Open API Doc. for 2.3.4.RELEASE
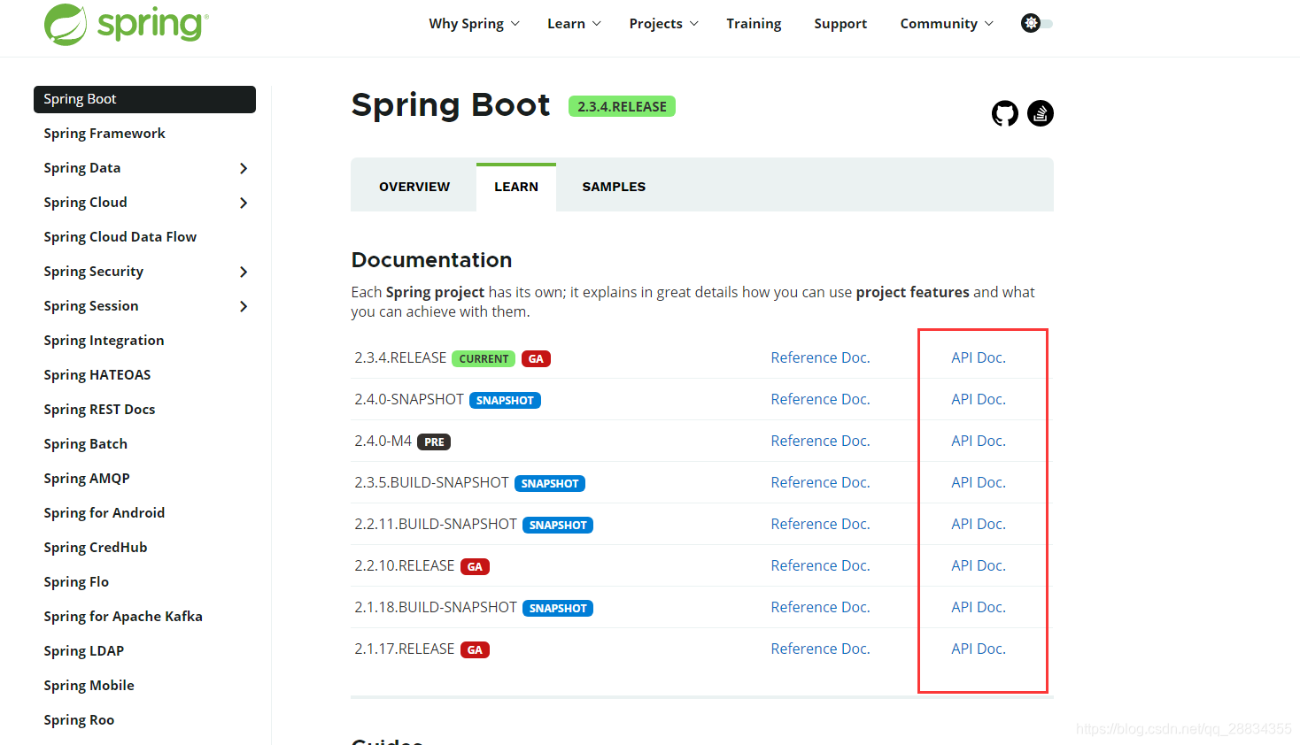 click(x=979, y=357)
